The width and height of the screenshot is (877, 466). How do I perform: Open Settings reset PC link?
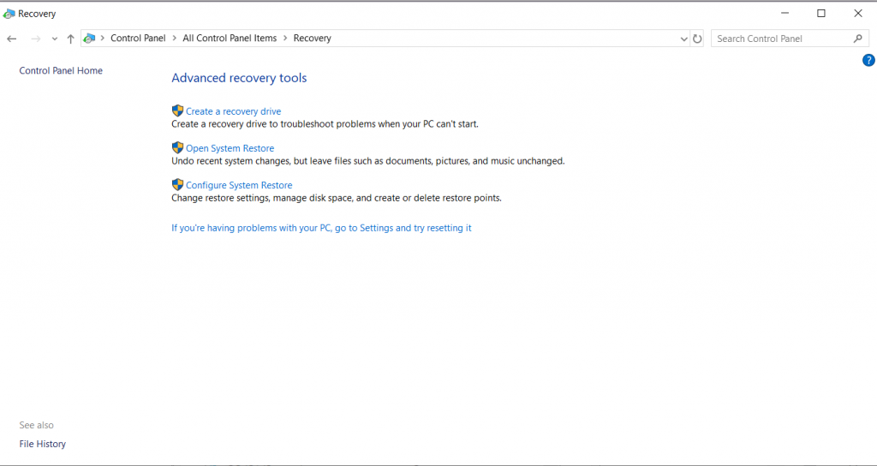(322, 228)
